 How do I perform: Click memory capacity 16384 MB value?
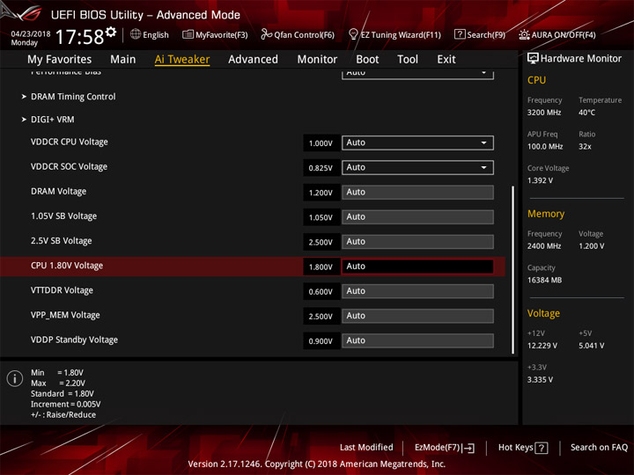[544, 280]
